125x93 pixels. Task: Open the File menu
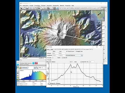click(21, 6)
